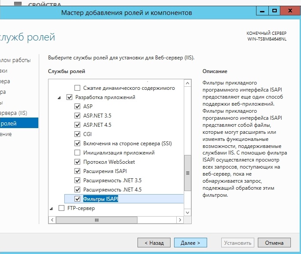Collapse the Разработка приложений tree node

[59, 97]
